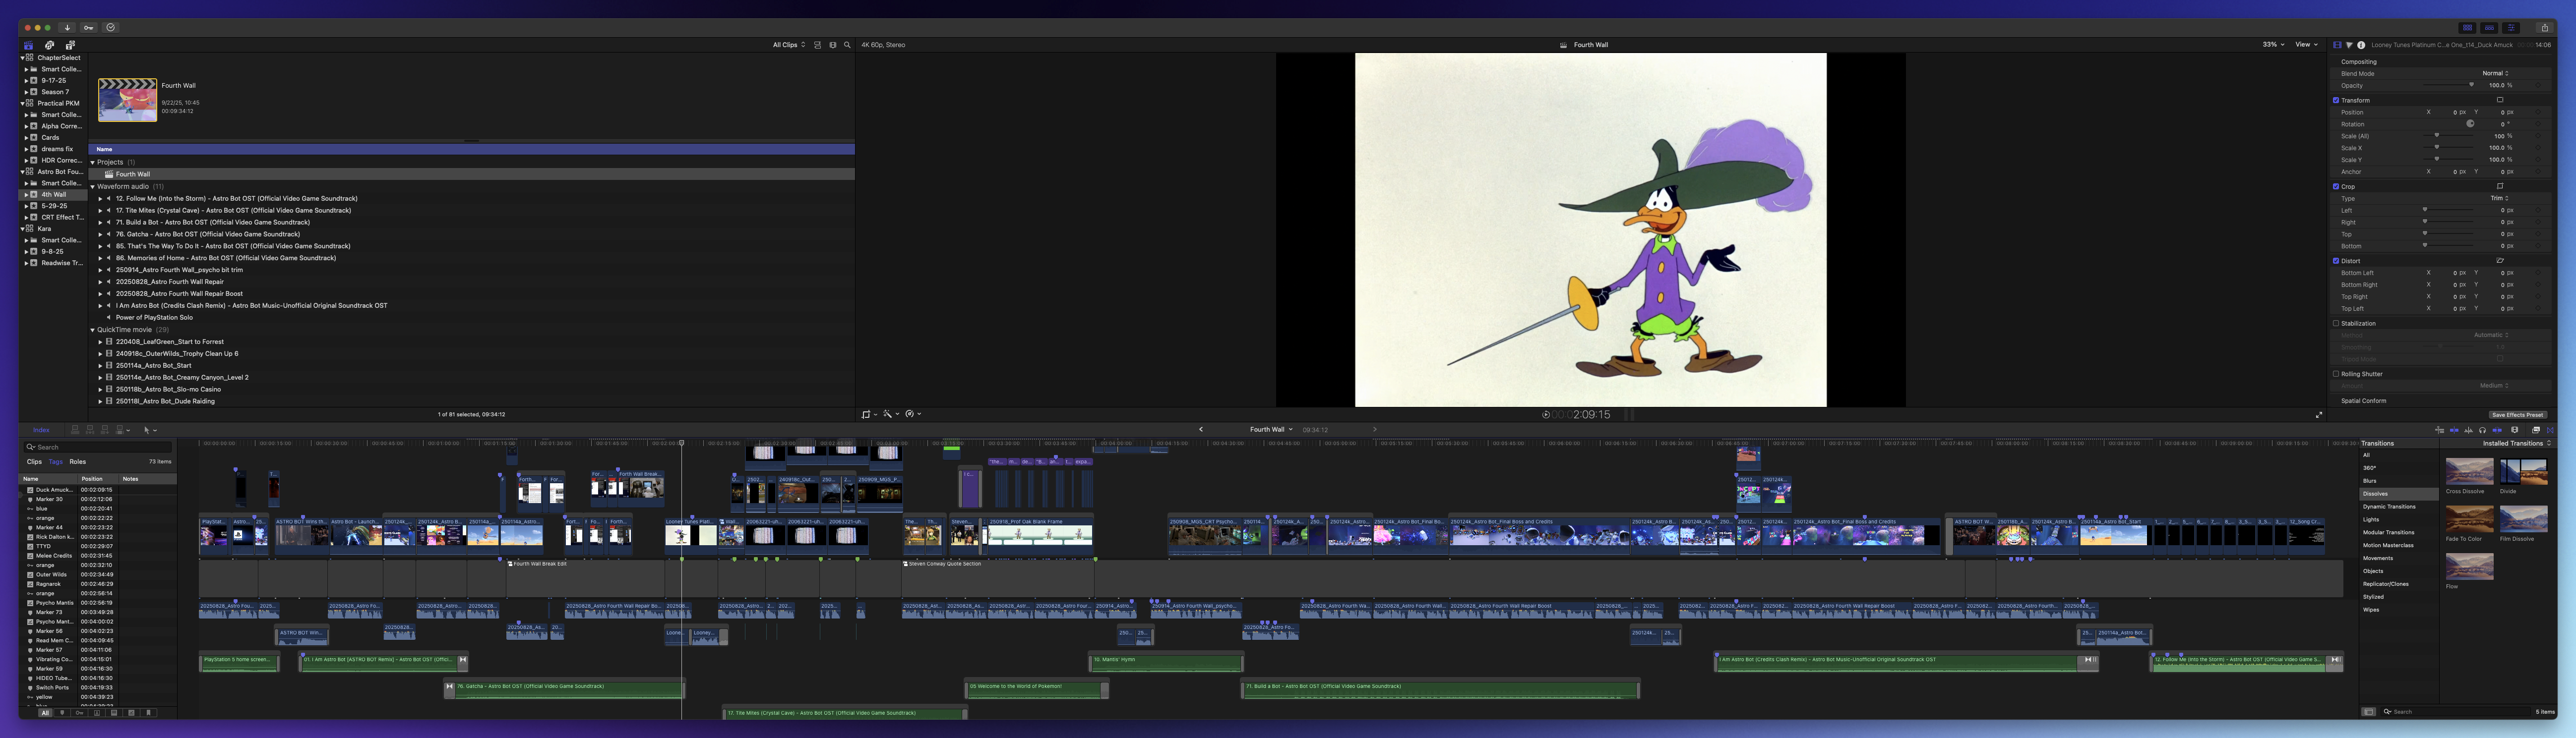The image size is (2576, 738).
Task: Click the browser search magnifier icon
Action: pyautogui.click(x=847, y=45)
